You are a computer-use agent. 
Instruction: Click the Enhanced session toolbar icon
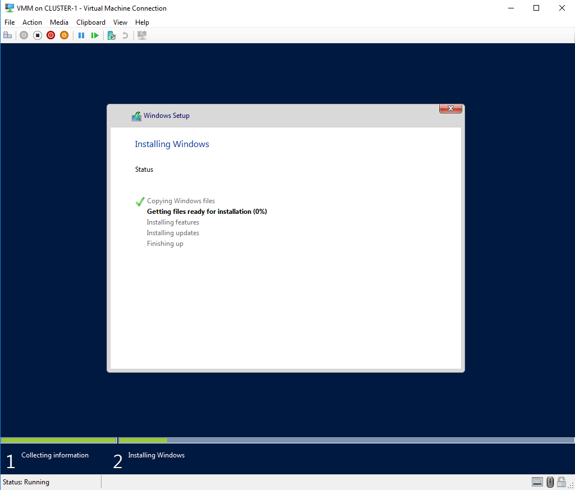point(142,35)
